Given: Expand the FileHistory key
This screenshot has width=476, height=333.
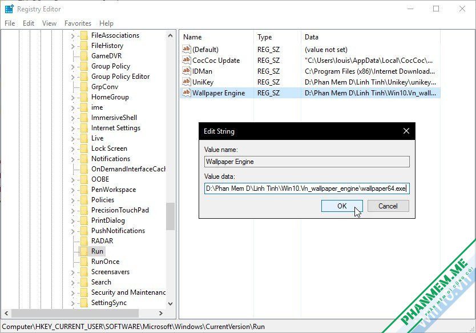Looking at the screenshot, I should click(72, 46).
